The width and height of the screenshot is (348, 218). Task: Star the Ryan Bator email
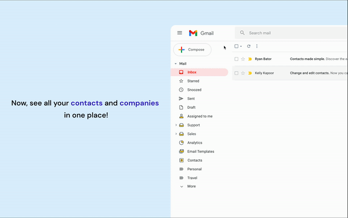coord(243,59)
